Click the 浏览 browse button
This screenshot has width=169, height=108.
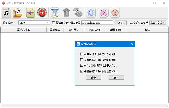[120, 23]
